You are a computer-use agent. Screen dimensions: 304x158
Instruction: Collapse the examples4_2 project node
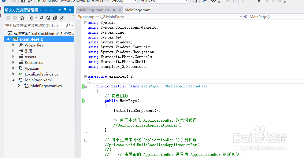(8, 39)
